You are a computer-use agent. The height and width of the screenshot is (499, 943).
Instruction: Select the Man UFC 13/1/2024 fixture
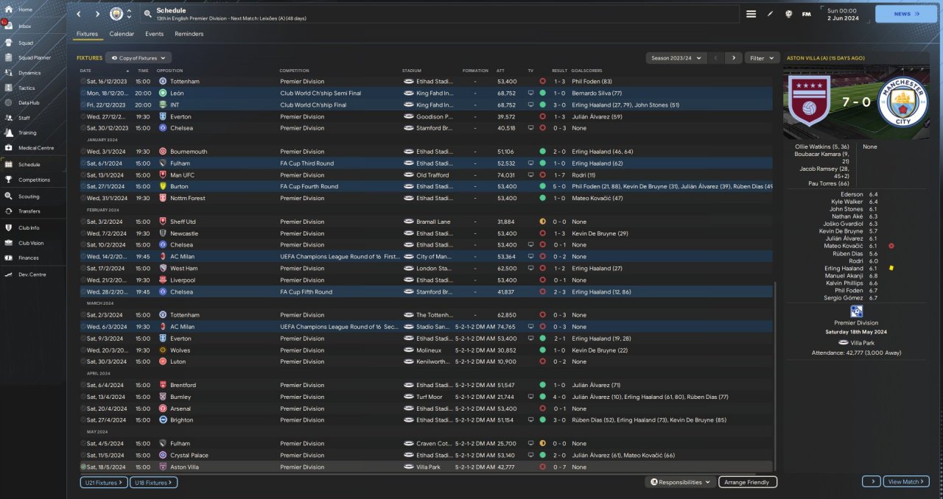[426, 175]
